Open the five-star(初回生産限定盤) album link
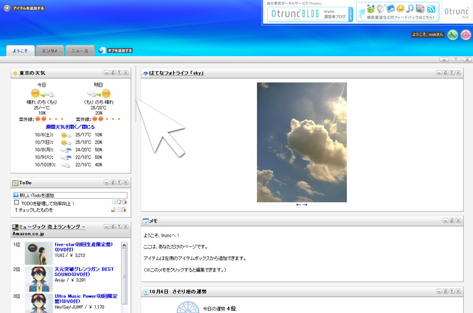This screenshot has height=313, width=473. point(84,247)
